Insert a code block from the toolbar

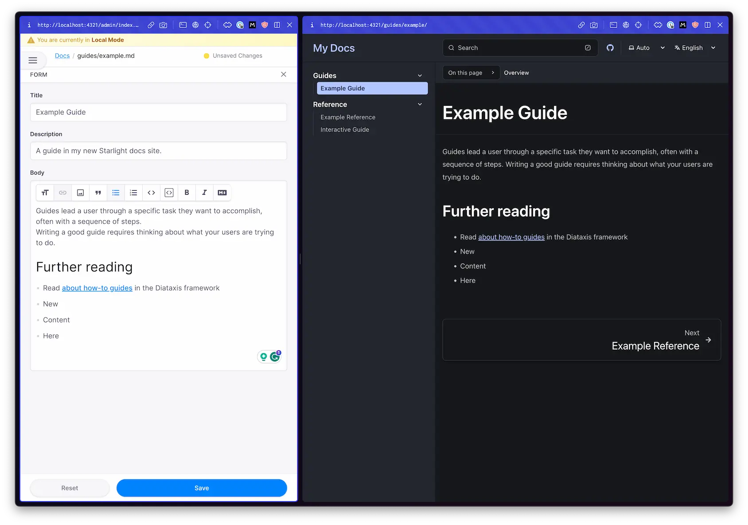click(x=169, y=192)
